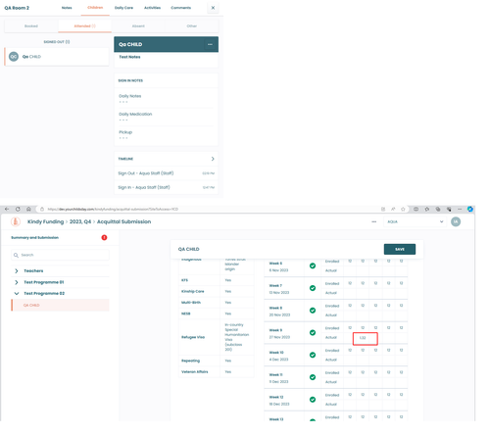
Task: Click the green check for Week 9
Action: pos(313,332)
